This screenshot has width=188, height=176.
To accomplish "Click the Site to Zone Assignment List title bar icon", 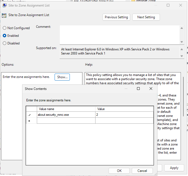I will click(5, 5).
